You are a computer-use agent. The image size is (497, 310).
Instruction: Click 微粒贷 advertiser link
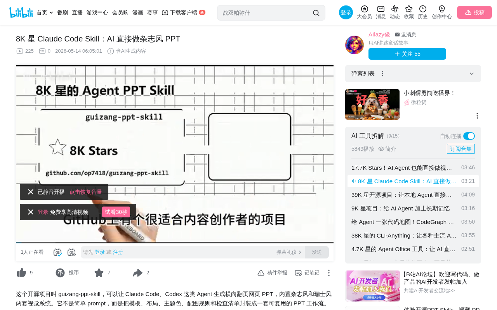pyautogui.click(x=419, y=102)
